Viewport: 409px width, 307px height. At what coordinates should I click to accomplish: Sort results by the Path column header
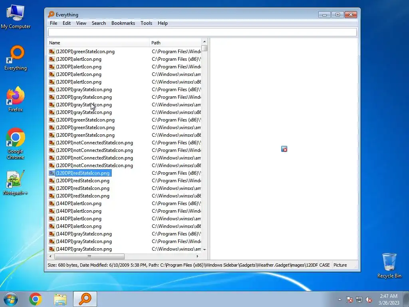coord(175,43)
